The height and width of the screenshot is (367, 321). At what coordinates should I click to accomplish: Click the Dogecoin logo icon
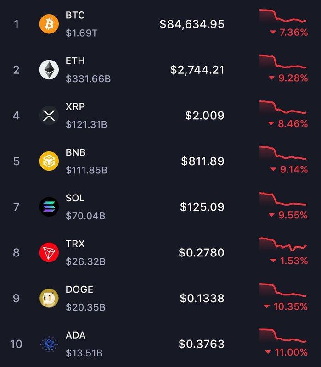(49, 299)
